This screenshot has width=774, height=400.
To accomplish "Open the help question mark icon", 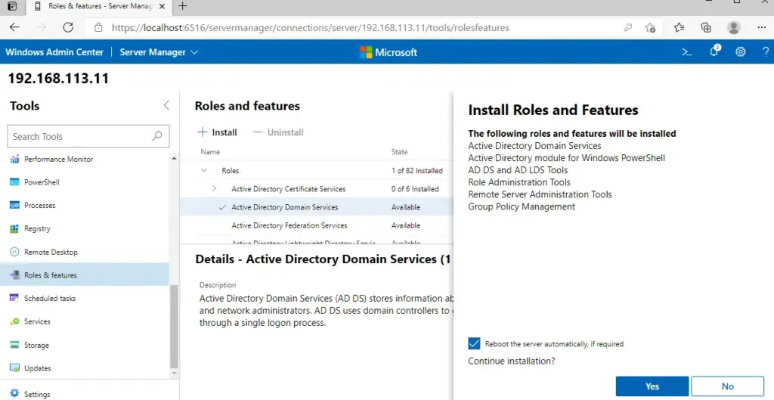I will point(766,52).
